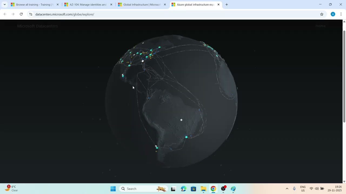Open Task View from the taskbar
Viewport: 346px width, 194px height.
coord(173,189)
